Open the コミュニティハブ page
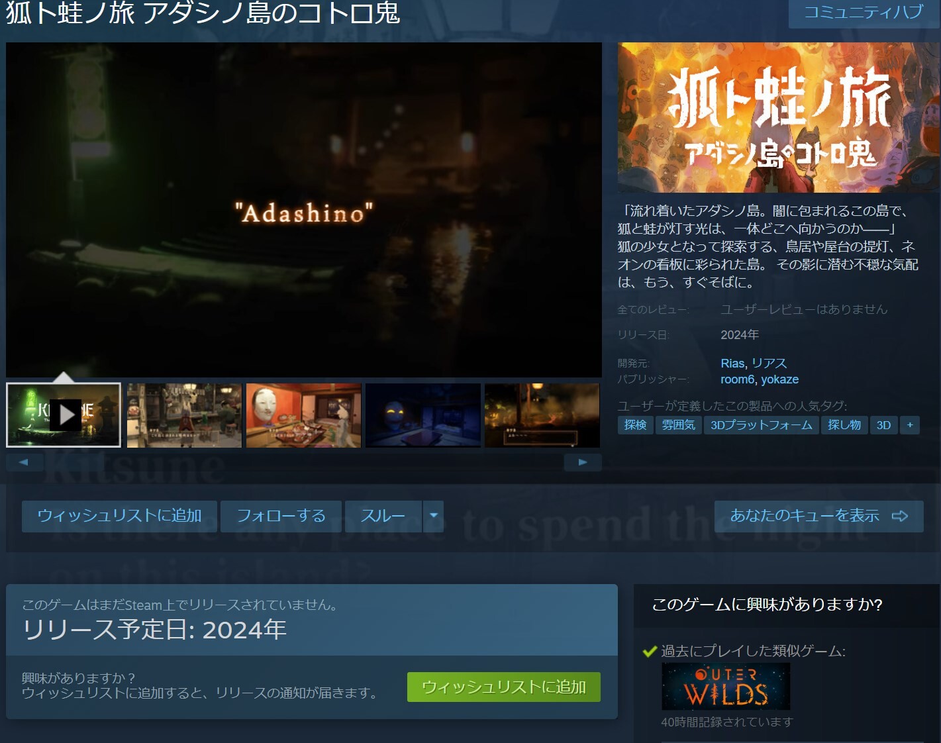The height and width of the screenshot is (743, 941). tap(864, 13)
